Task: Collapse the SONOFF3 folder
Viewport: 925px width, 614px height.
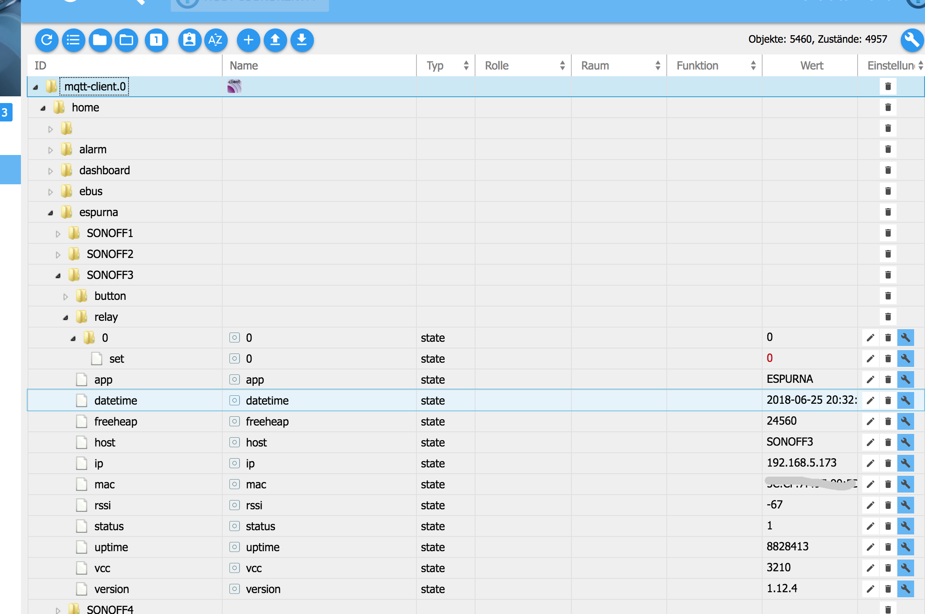Action: coord(58,276)
